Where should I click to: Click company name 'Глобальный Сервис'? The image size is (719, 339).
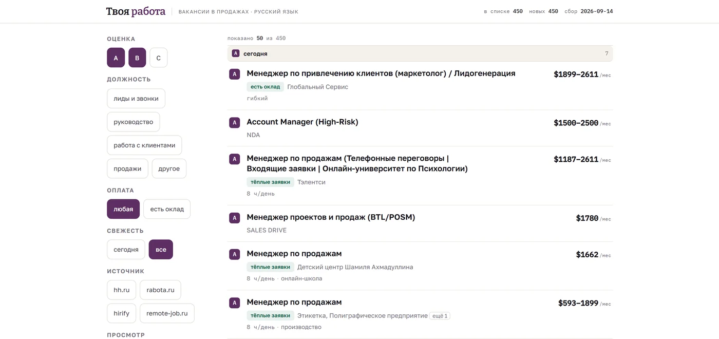coord(317,87)
